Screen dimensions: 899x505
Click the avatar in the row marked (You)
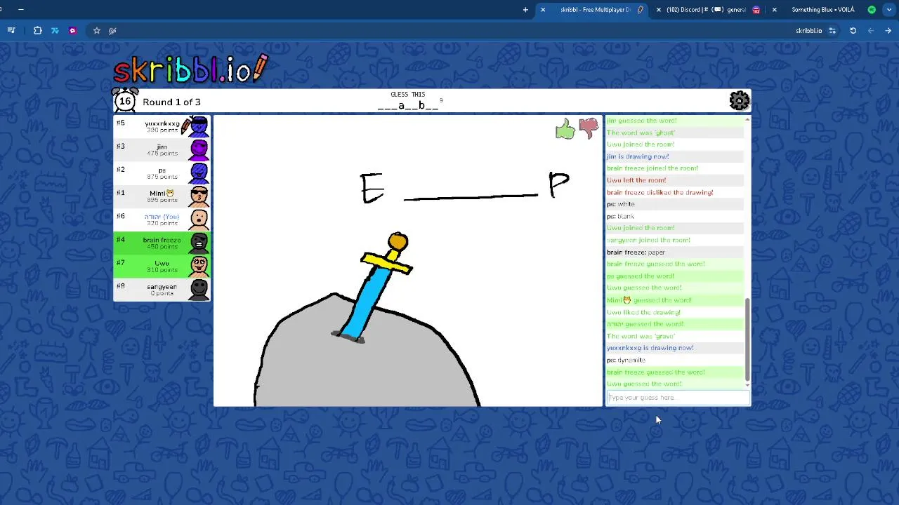(x=199, y=220)
